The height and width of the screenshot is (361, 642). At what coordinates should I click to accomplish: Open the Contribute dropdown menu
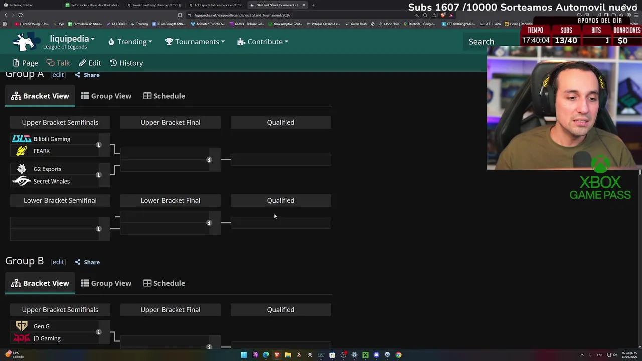coord(263,42)
